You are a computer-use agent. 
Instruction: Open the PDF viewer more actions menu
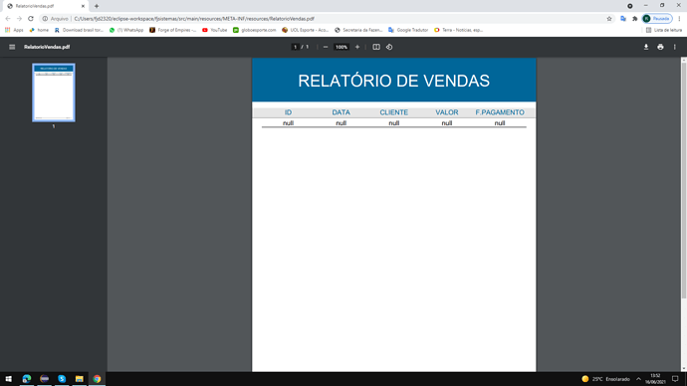point(675,47)
